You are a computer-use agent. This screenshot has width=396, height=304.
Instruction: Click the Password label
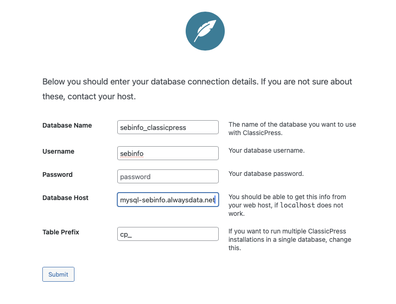coord(57,175)
